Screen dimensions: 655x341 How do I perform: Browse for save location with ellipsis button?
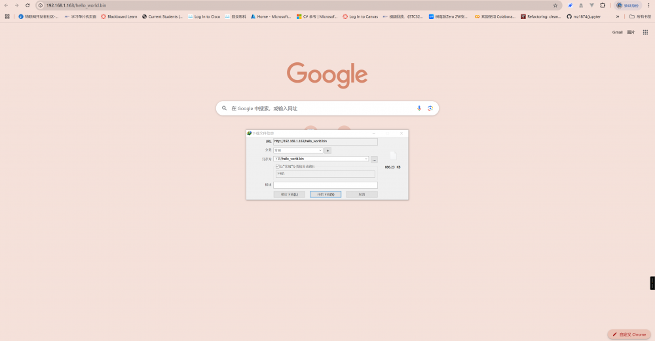[374, 159]
